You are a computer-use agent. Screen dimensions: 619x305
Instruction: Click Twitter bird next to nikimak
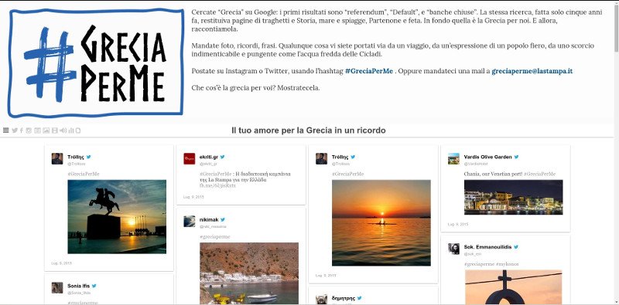(223, 219)
